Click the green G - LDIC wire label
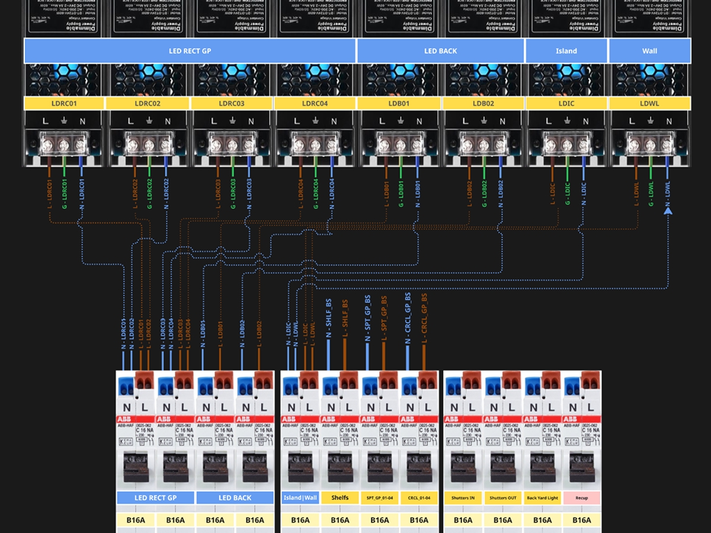 tap(568, 194)
